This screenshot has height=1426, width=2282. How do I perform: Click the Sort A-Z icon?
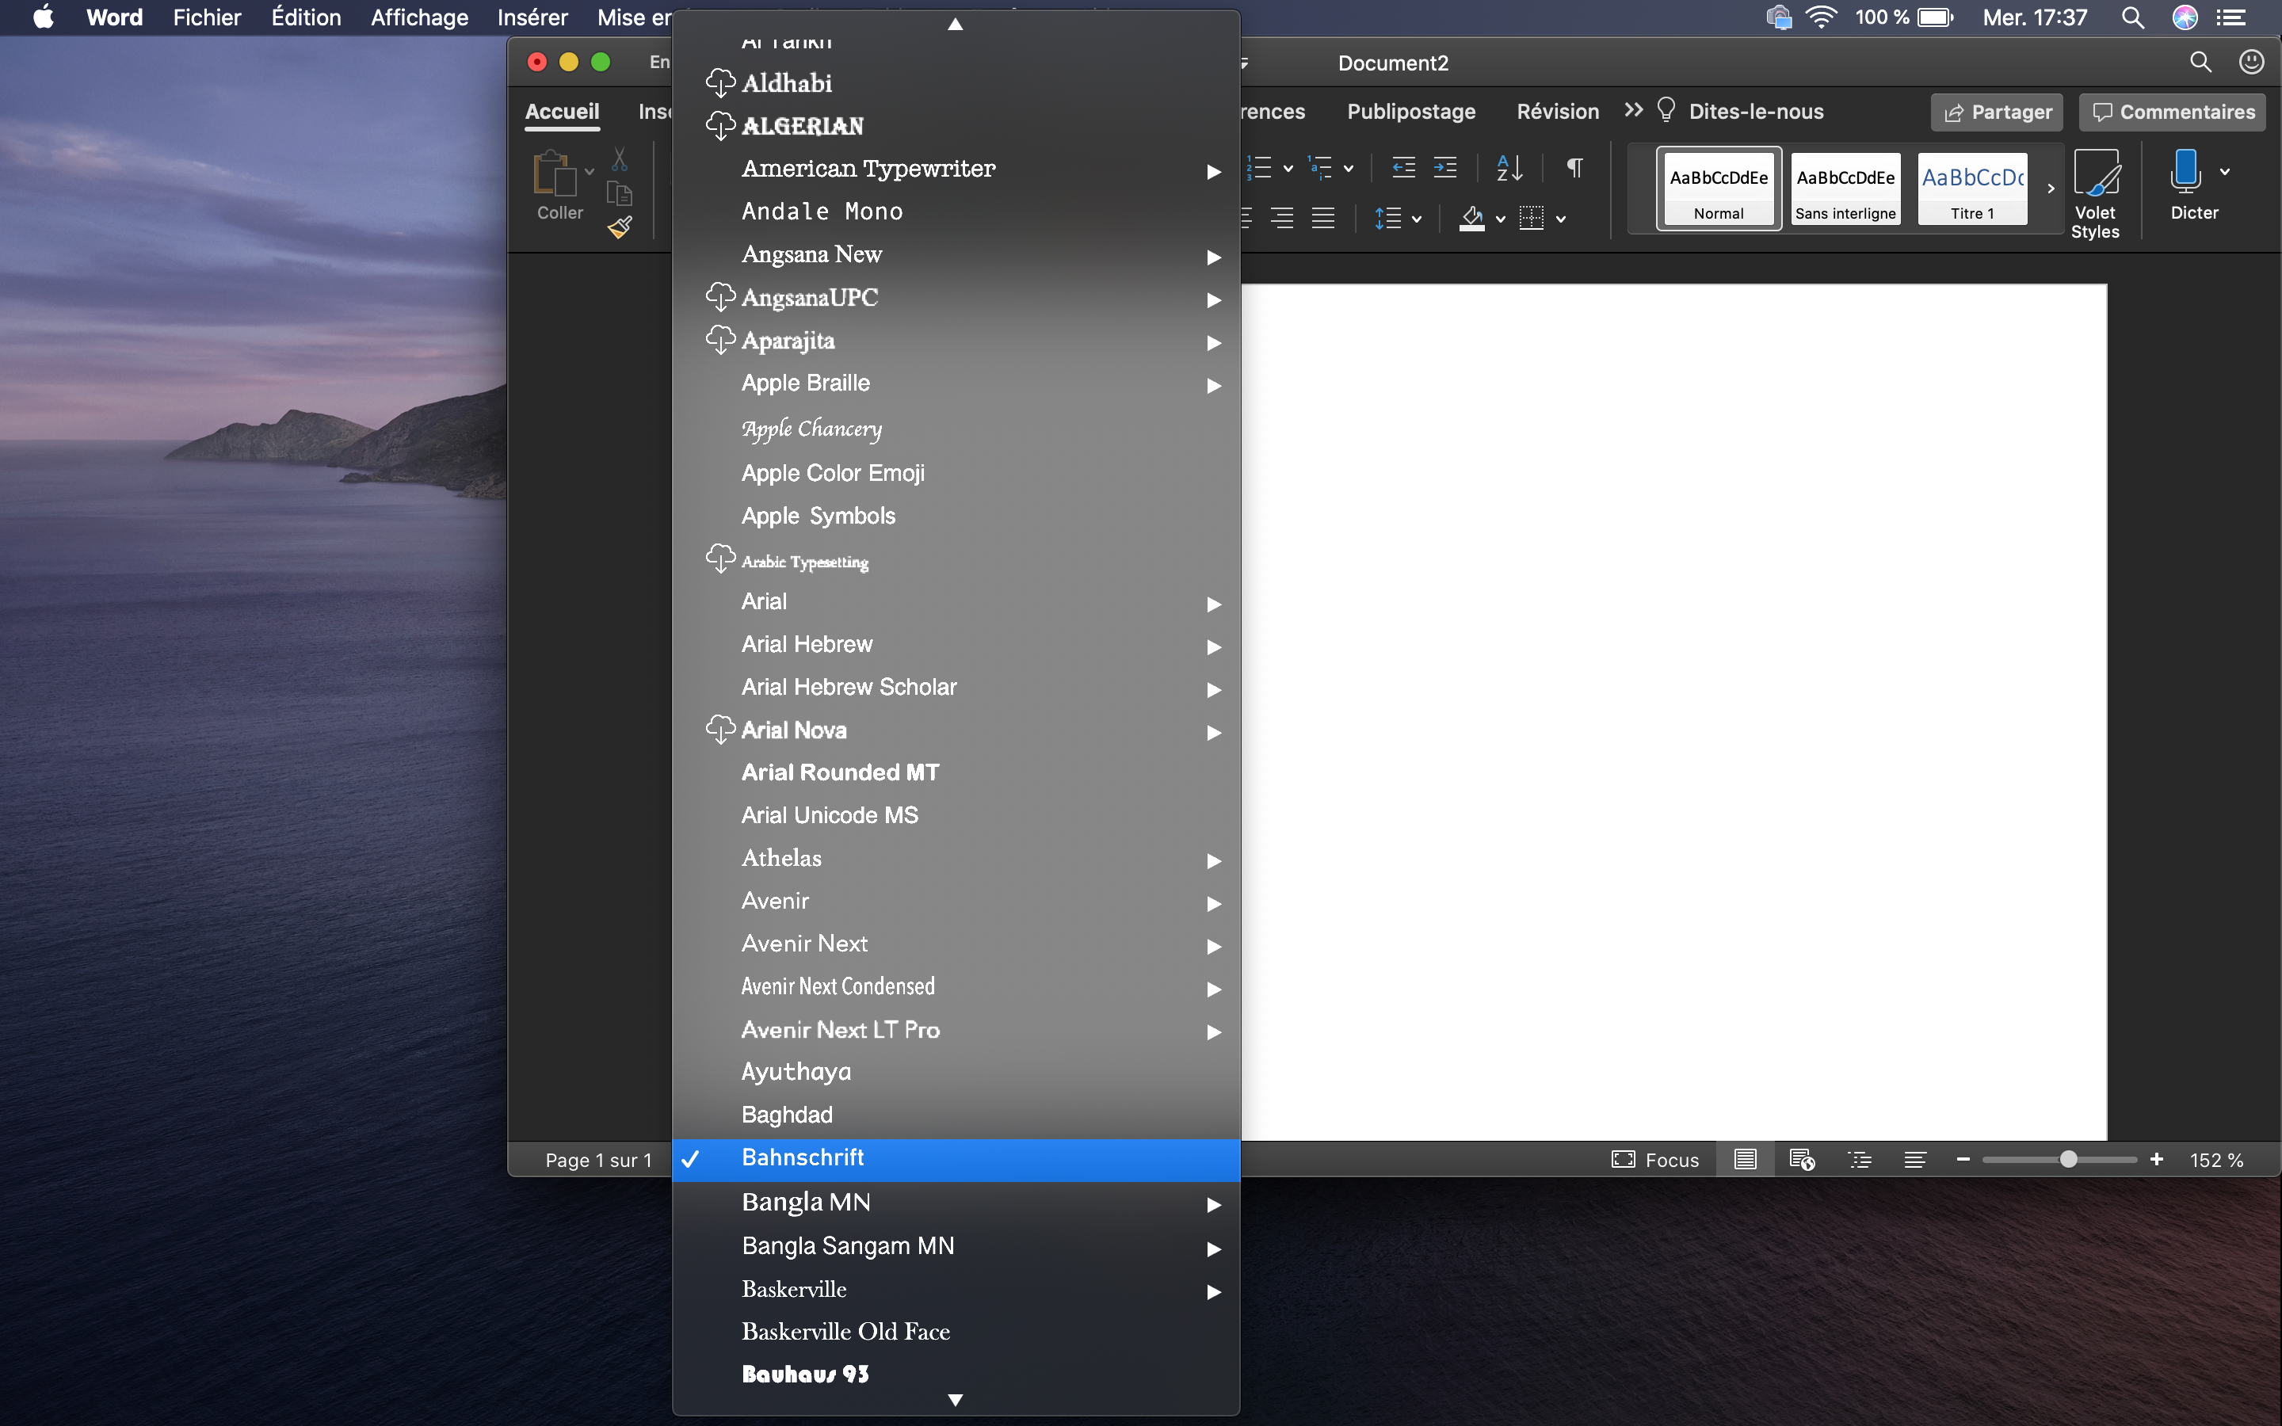(x=1509, y=169)
